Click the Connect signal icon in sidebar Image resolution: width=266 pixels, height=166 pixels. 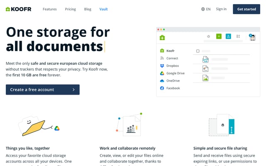[x=162, y=58]
